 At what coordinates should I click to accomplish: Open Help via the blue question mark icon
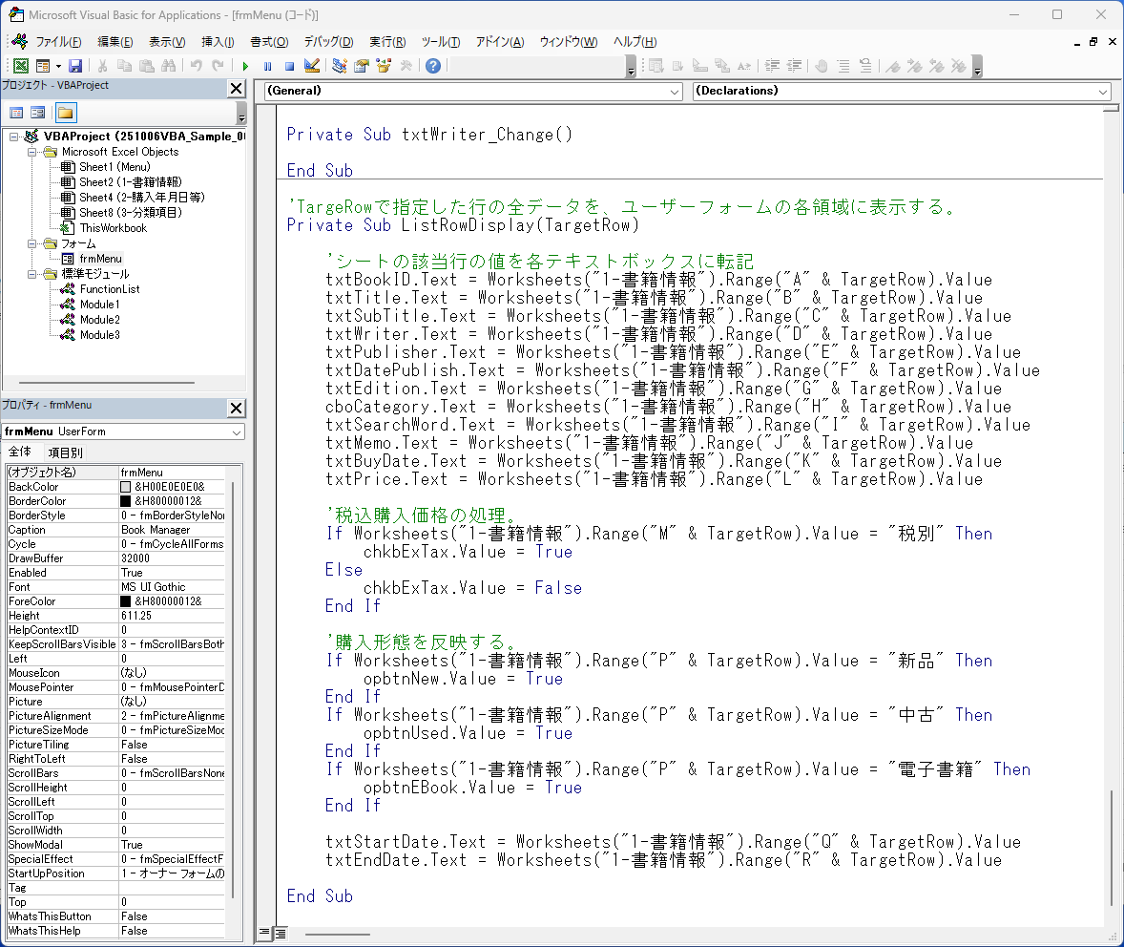click(433, 66)
